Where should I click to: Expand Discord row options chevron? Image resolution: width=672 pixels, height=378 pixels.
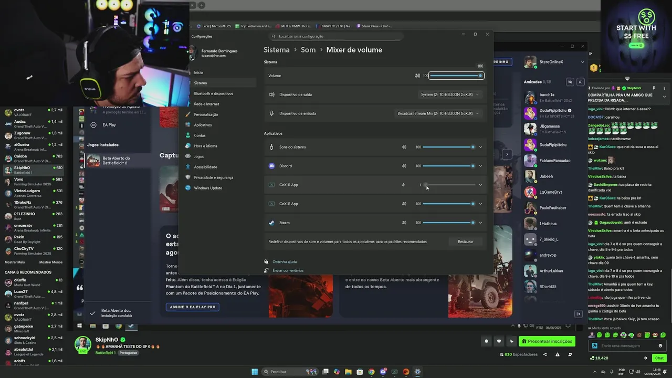pos(480,166)
